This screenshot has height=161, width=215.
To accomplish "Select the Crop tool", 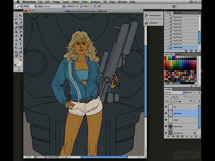I will click(16, 23).
